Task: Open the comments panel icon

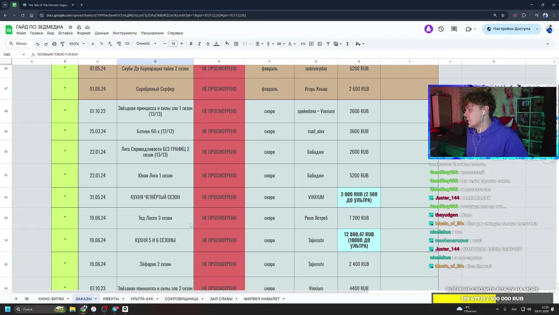Action: pos(454,29)
